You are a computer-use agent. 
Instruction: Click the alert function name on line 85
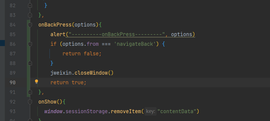[x=58, y=35]
